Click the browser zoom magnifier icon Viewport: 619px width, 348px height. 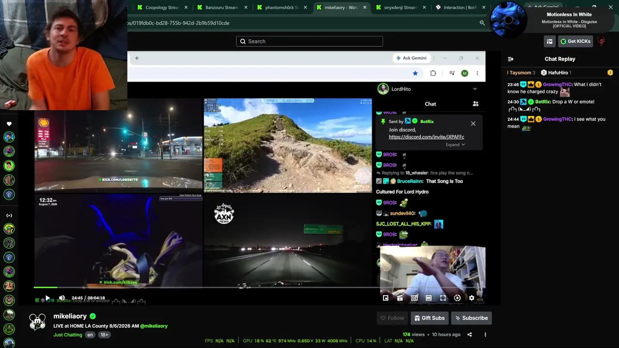coord(482,23)
